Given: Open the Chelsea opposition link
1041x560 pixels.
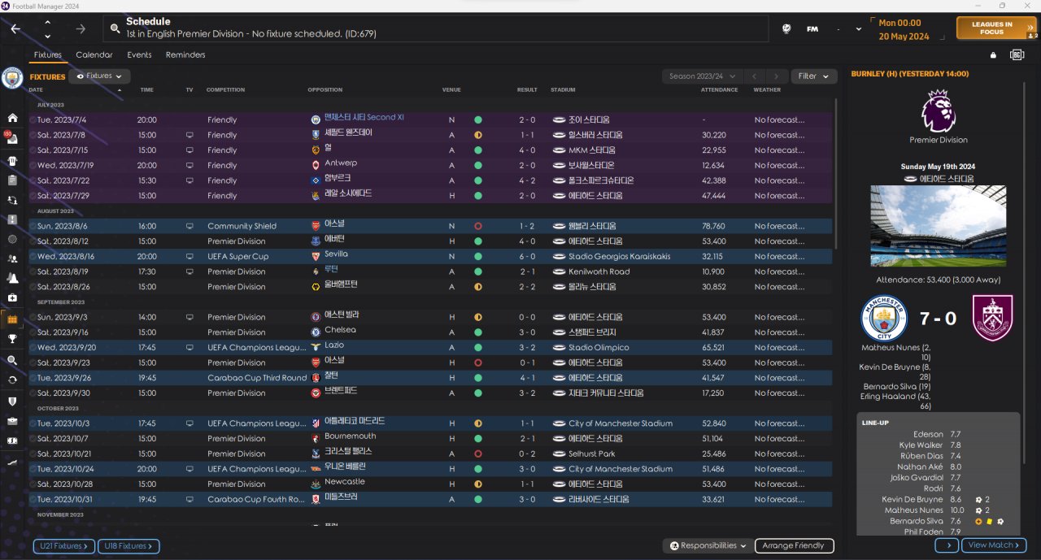Looking at the screenshot, I should [340, 330].
